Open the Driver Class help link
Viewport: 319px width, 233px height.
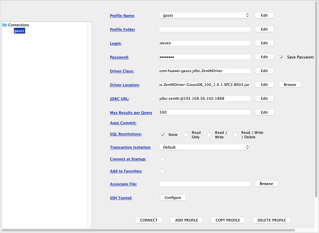pyautogui.click(x=122, y=71)
